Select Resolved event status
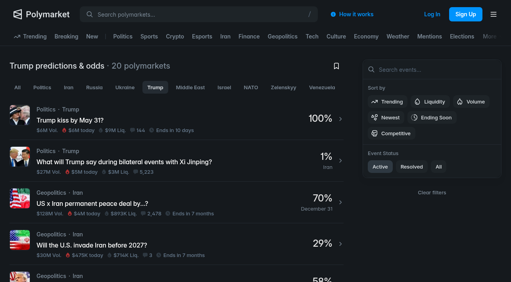 (412, 167)
